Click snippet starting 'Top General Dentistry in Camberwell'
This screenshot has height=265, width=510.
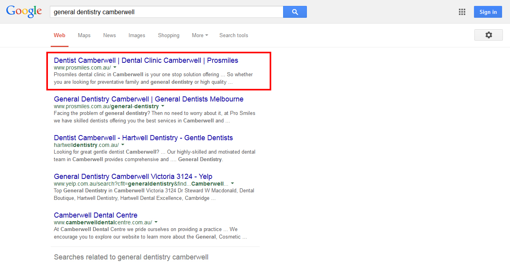154,194
